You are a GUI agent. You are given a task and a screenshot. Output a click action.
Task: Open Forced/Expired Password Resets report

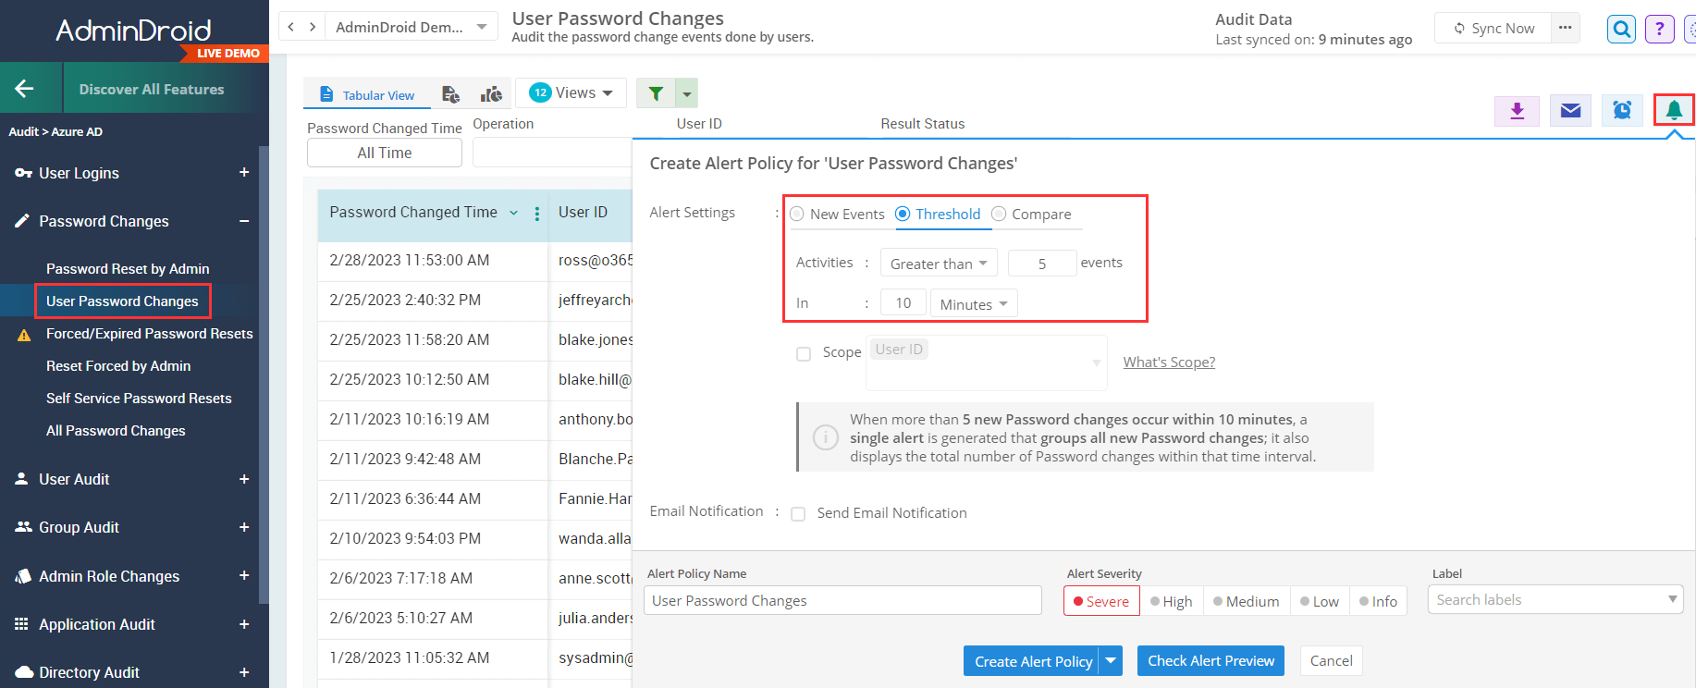pos(150,333)
